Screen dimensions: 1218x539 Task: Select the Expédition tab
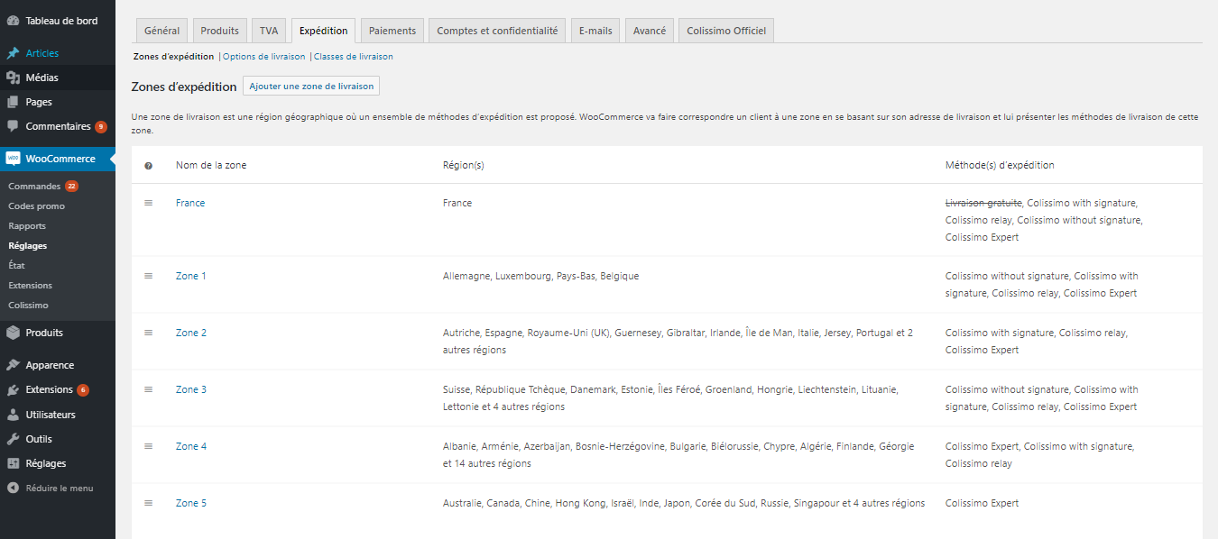coord(323,31)
